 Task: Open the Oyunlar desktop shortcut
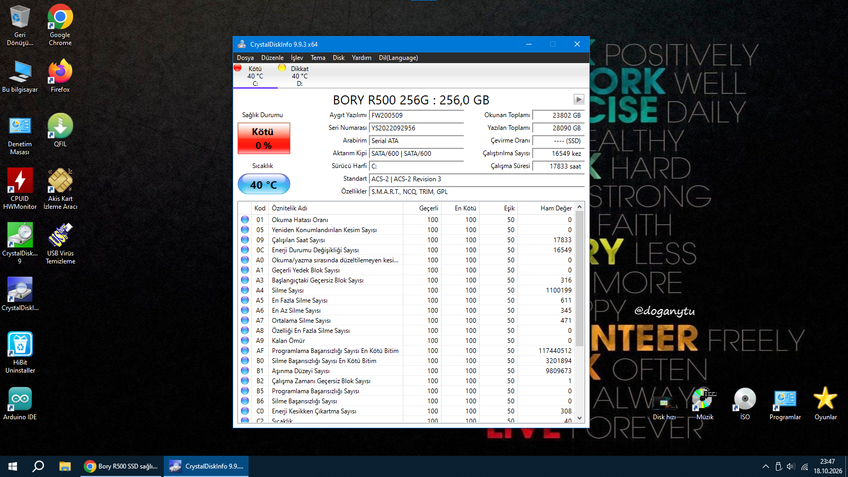pyautogui.click(x=825, y=403)
